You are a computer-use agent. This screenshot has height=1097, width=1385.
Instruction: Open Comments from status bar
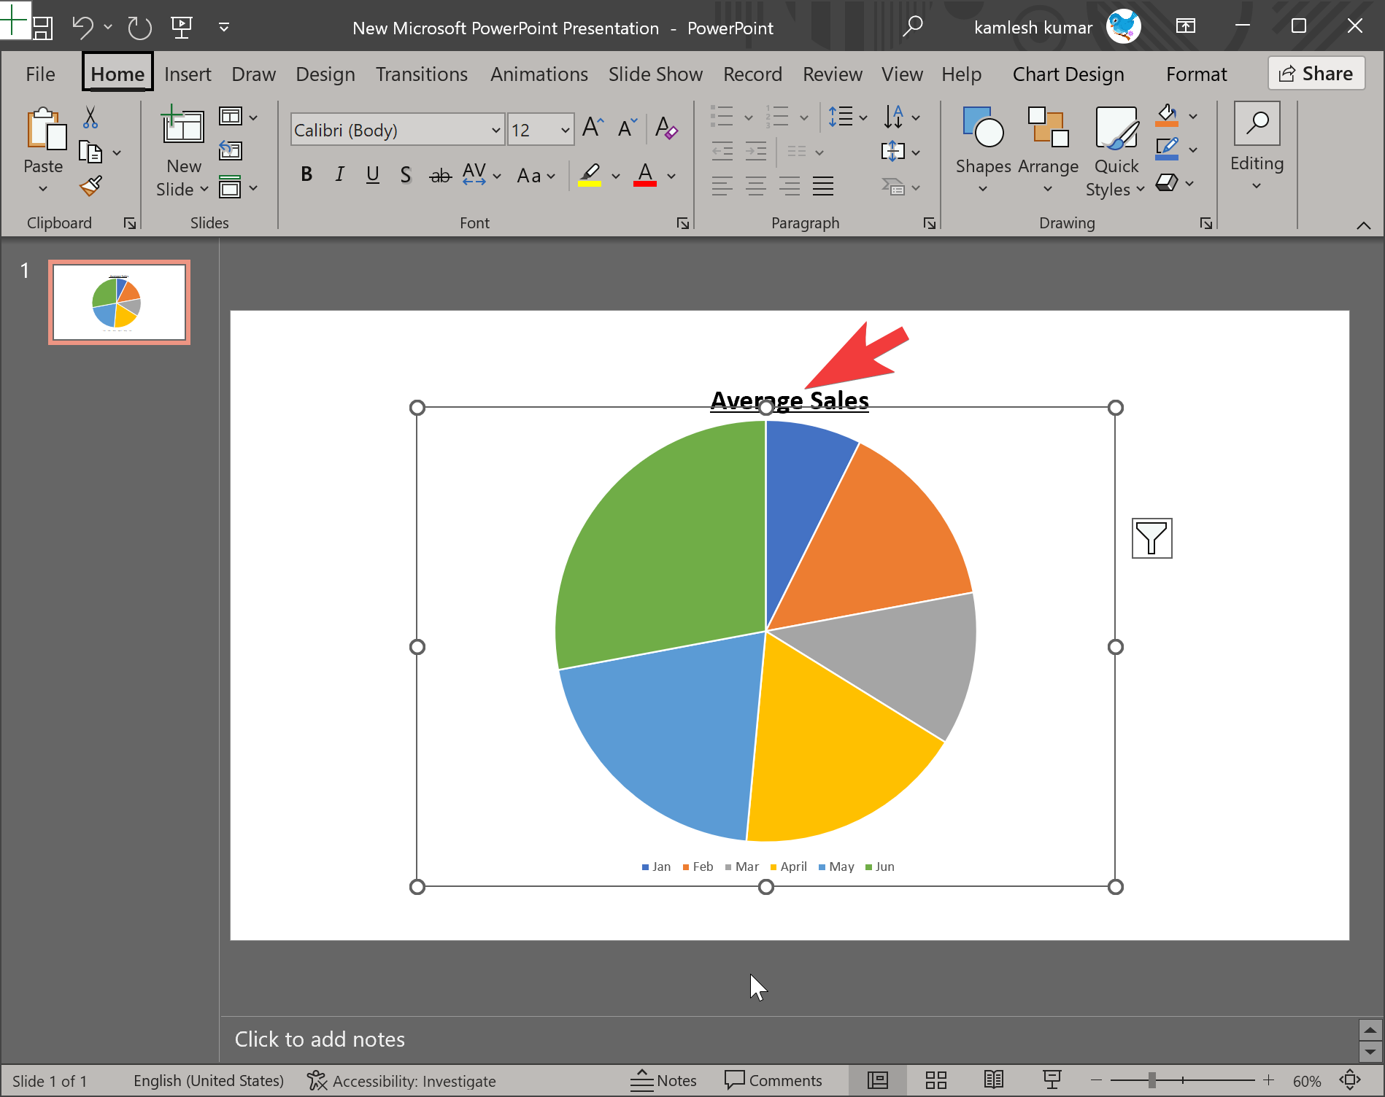[773, 1080]
